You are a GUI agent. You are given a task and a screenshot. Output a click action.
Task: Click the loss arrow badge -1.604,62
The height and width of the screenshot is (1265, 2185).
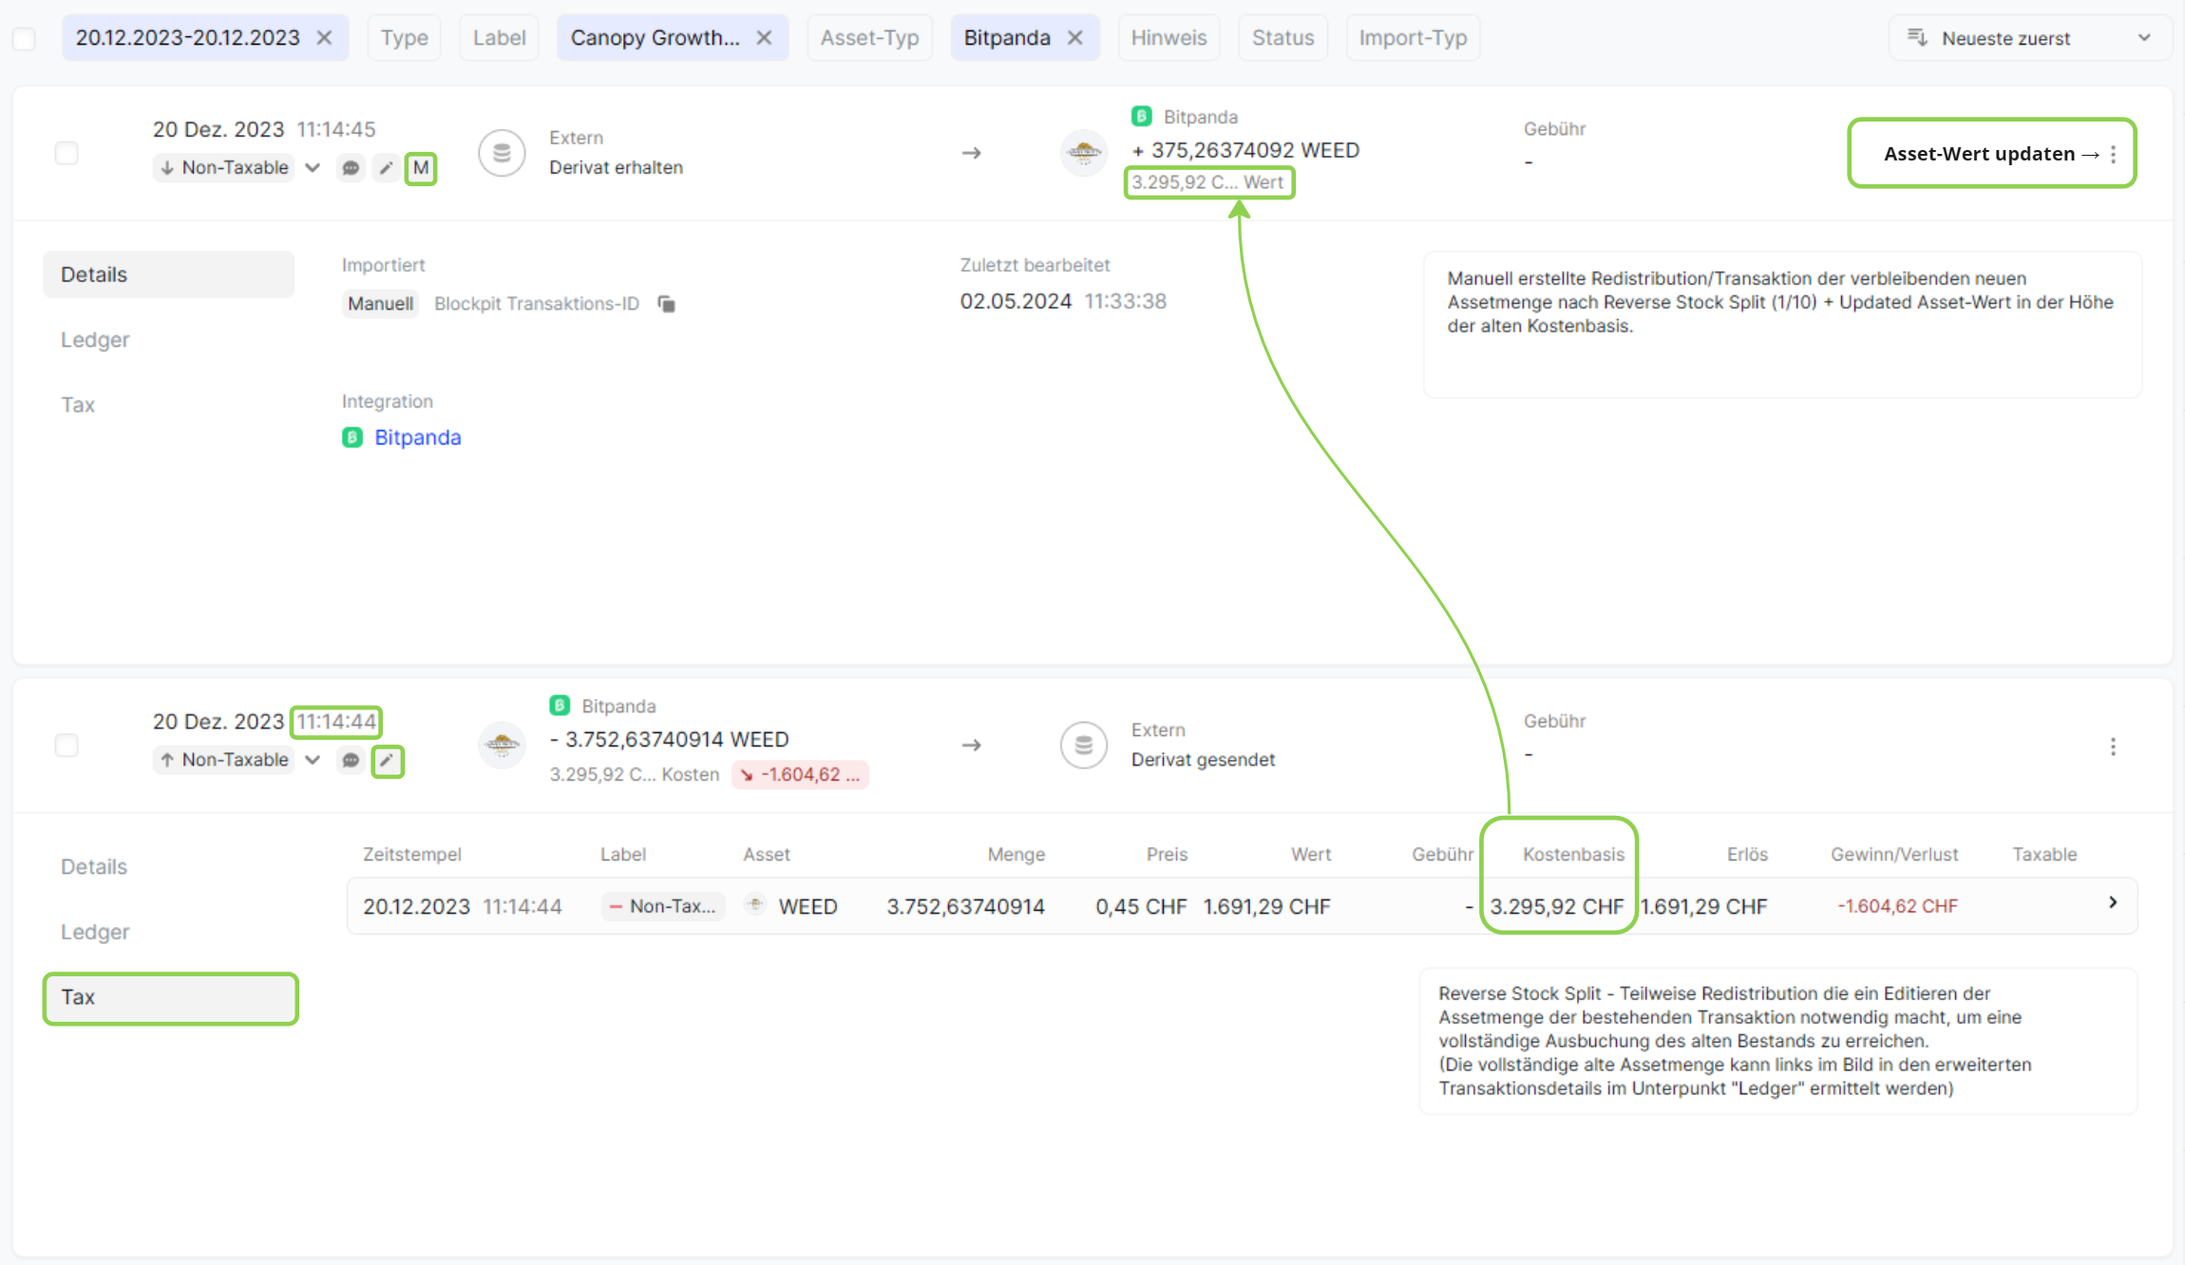(800, 774)
